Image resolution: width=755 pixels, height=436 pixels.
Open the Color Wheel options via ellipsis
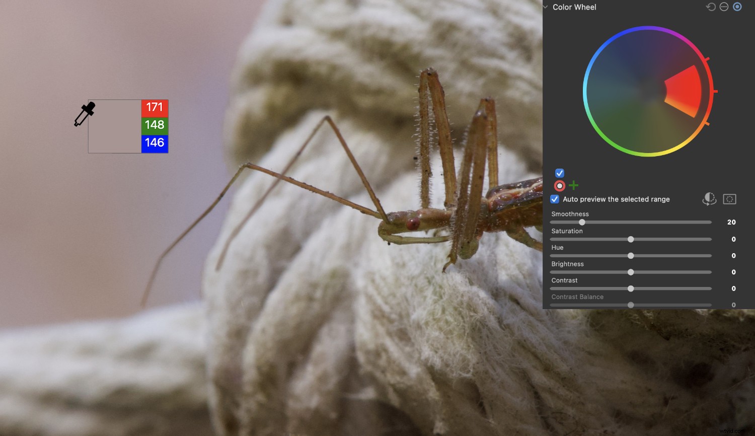pyautogui.click(x=724, y=7)
